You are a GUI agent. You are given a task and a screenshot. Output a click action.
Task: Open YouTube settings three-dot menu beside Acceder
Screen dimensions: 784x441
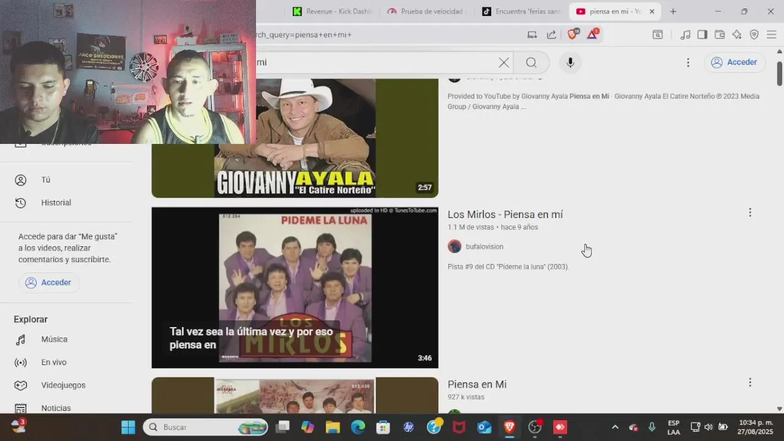tap(688, 62)
